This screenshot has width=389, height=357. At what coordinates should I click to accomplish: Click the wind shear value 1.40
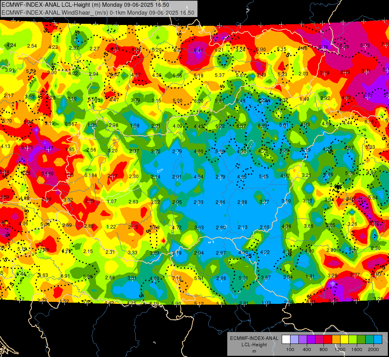point(304,99)
